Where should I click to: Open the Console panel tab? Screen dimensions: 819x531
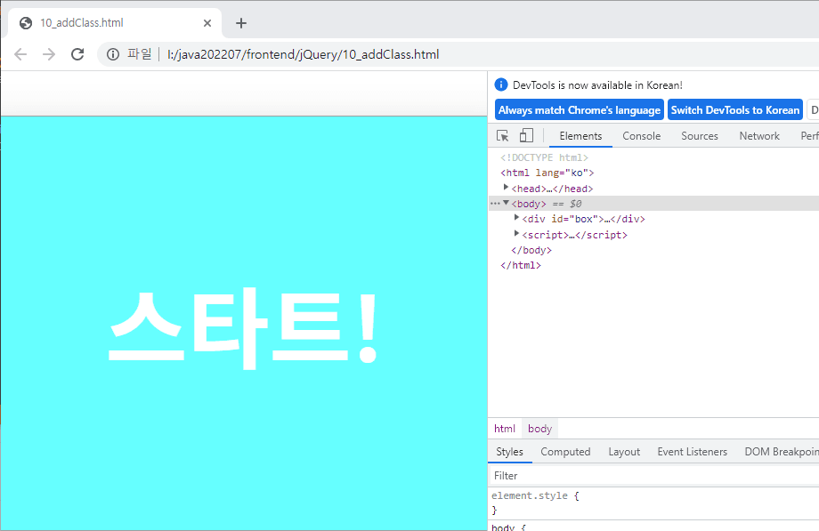click(x=642, y=136)
